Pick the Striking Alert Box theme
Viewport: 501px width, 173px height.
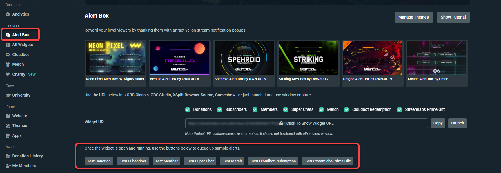[308, 63]
